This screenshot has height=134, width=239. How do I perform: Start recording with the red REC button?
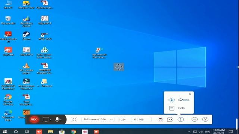(34, 119)
